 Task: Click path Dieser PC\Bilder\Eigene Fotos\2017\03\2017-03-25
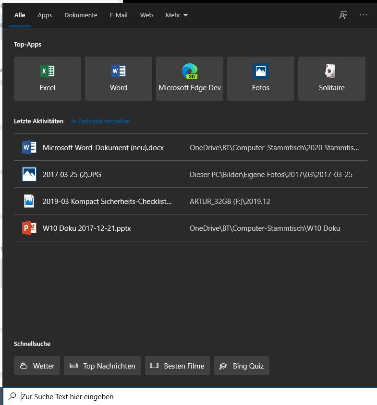pyautogui.click(x=271, y=174)
